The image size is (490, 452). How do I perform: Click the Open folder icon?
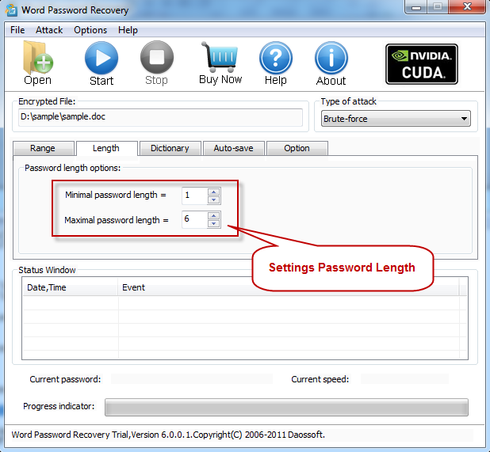coord(38,58)
